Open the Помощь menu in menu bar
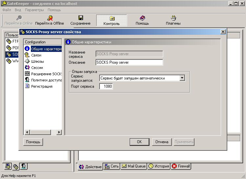The width and height of the screenshot is (246, 179). click(x=54, y=10)
